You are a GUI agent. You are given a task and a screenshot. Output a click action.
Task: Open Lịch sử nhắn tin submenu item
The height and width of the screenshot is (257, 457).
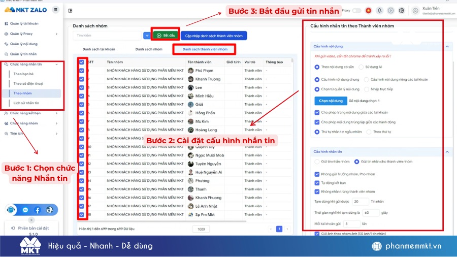pos(26,103)
